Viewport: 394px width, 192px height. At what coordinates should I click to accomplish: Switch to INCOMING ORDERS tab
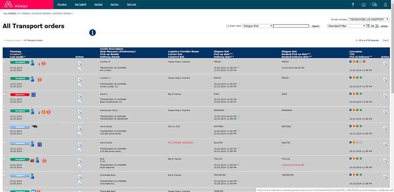pos(62,14)
